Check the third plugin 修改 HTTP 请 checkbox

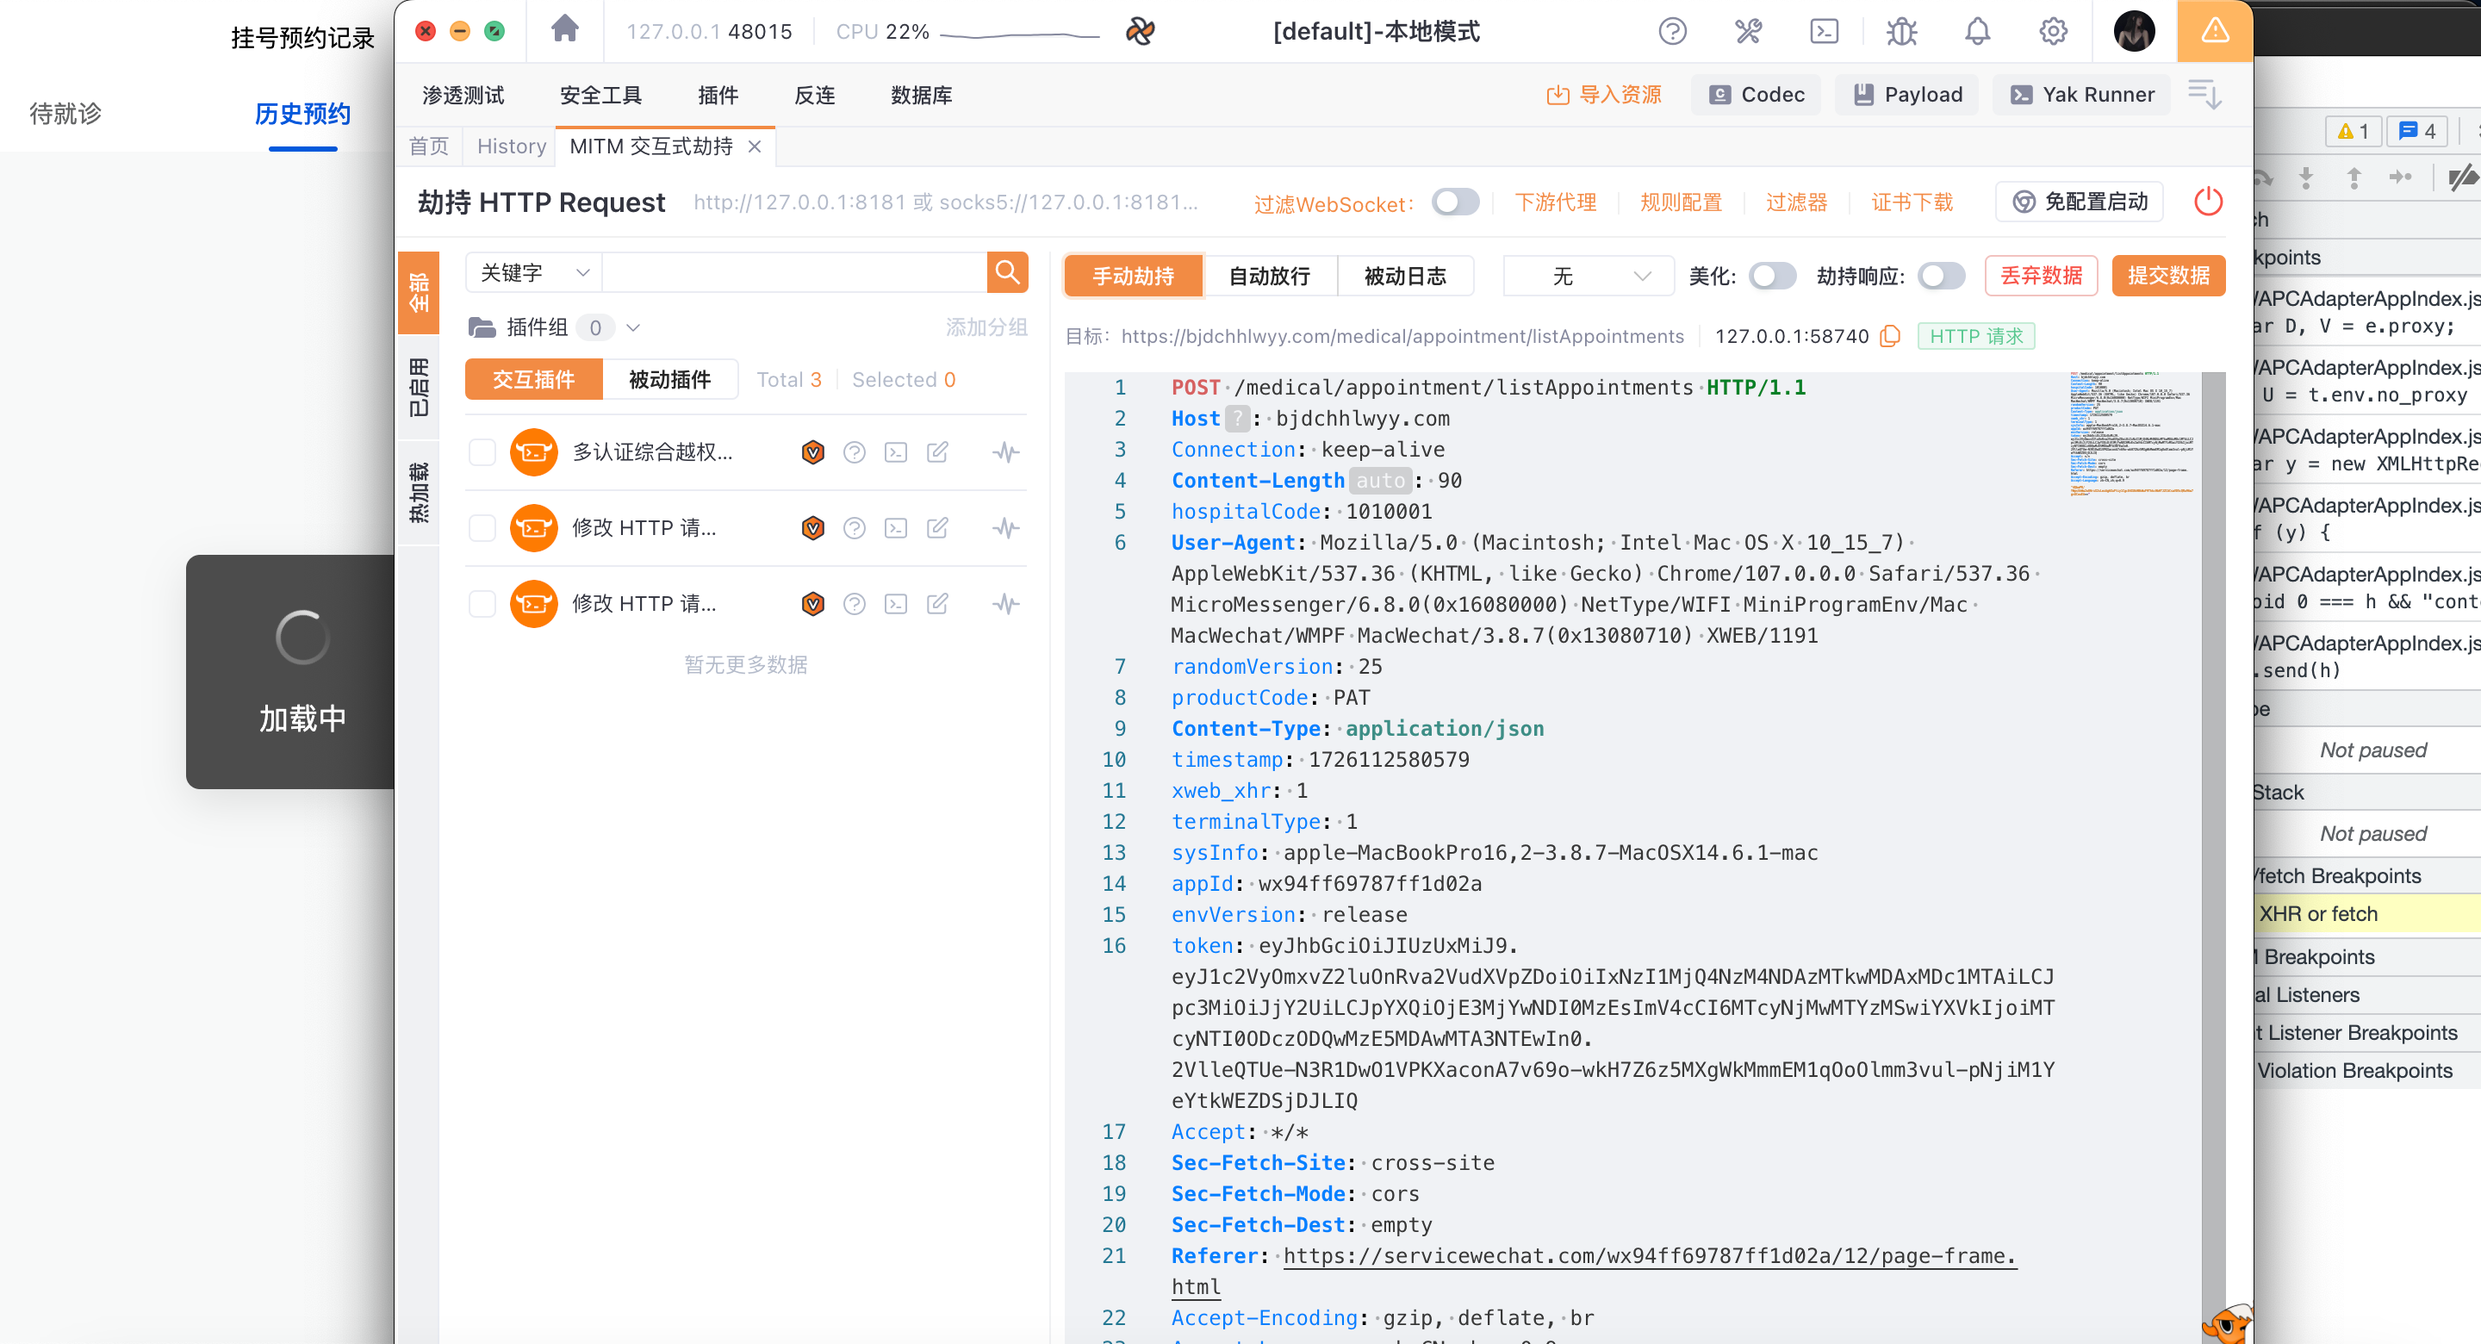(482, 604)
